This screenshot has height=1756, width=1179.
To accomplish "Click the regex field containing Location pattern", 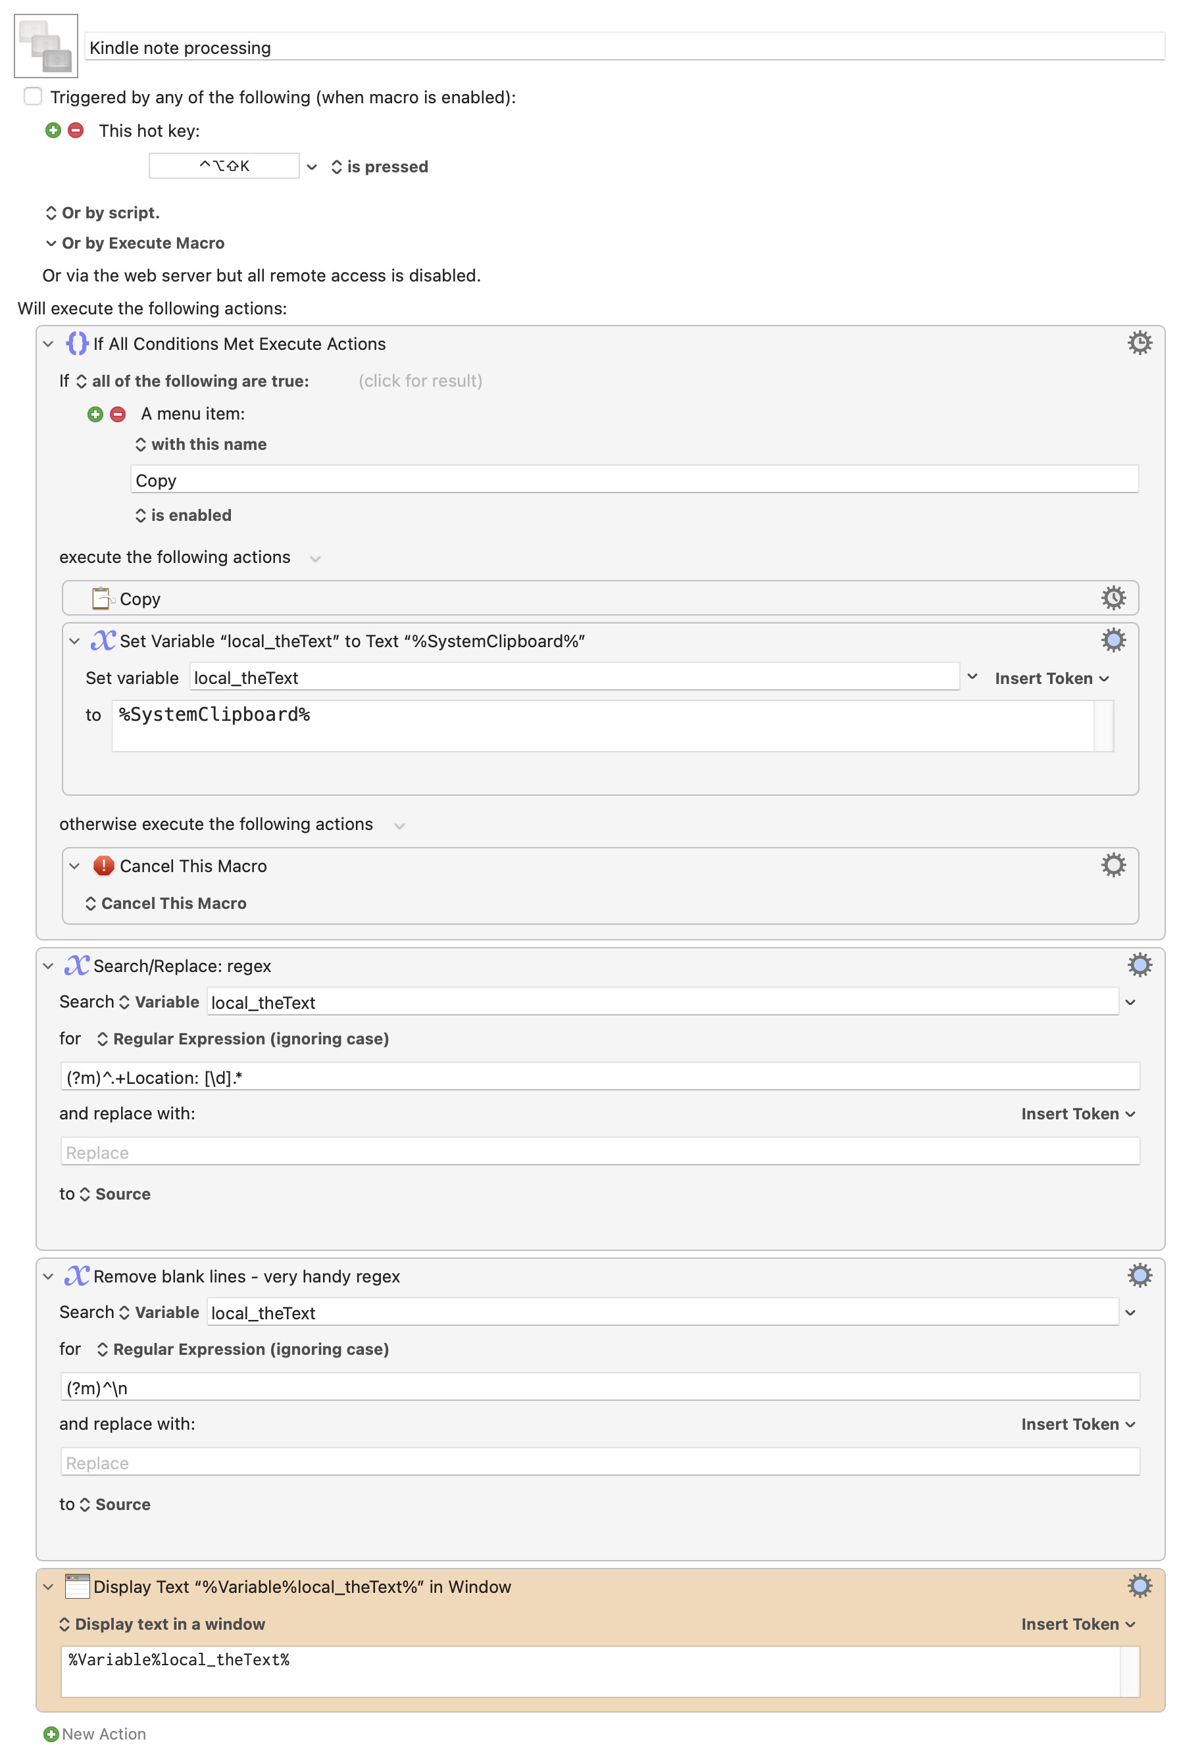I will [600, 1077].
